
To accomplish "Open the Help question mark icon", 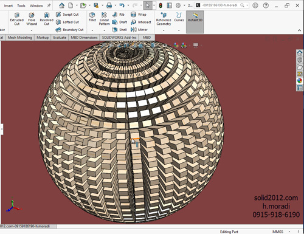I will (x=266, y=5).
